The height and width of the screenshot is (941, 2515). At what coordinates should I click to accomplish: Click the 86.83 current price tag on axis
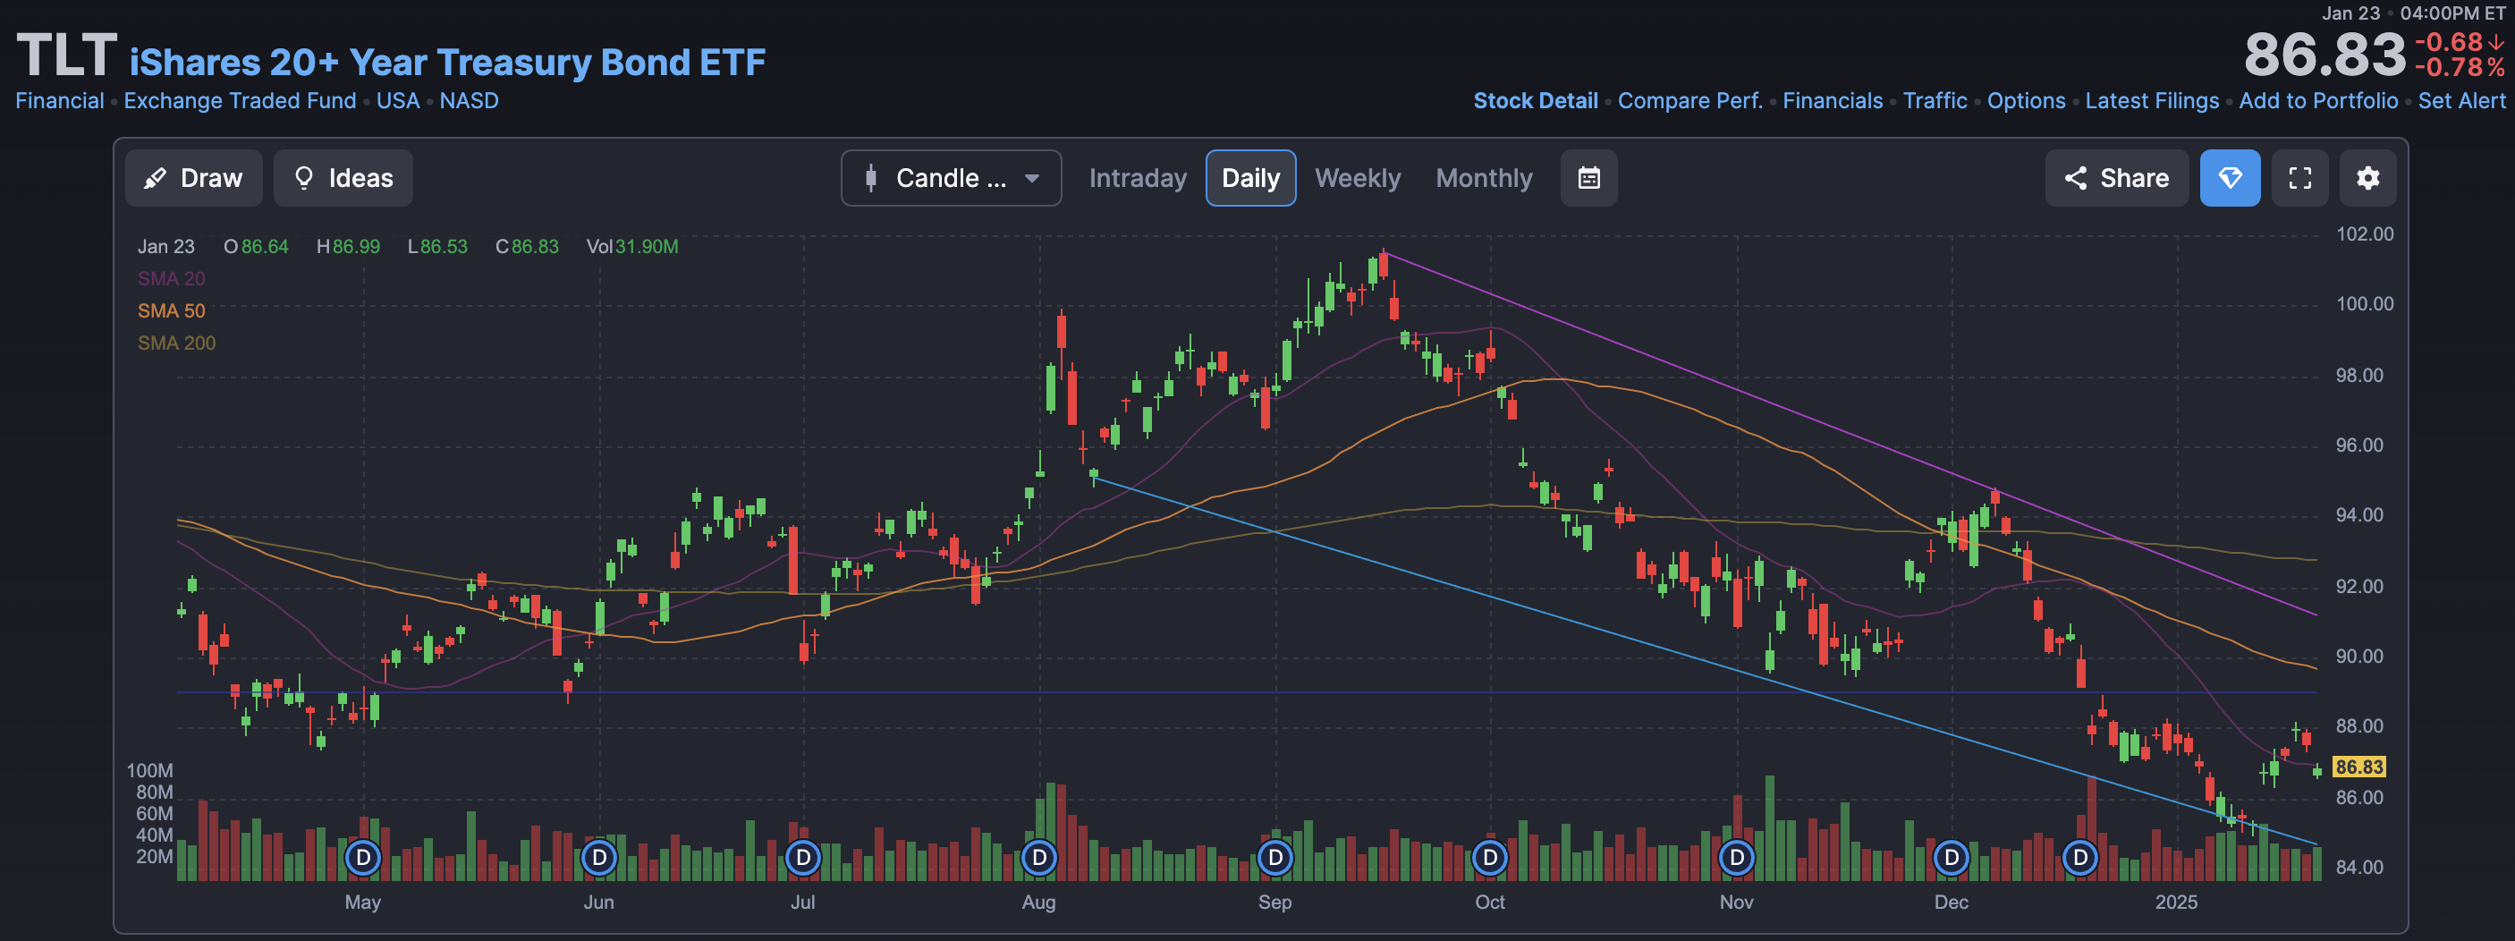[2358, 767]
